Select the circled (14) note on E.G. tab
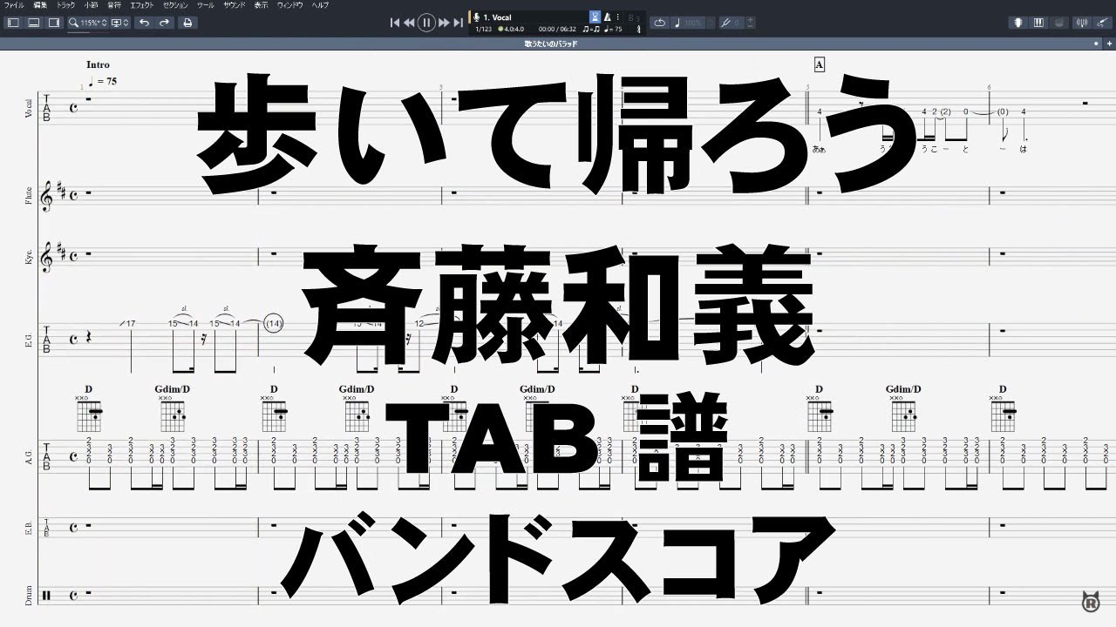The height and width of the screenshot is (627, 1116). (274, 324)
